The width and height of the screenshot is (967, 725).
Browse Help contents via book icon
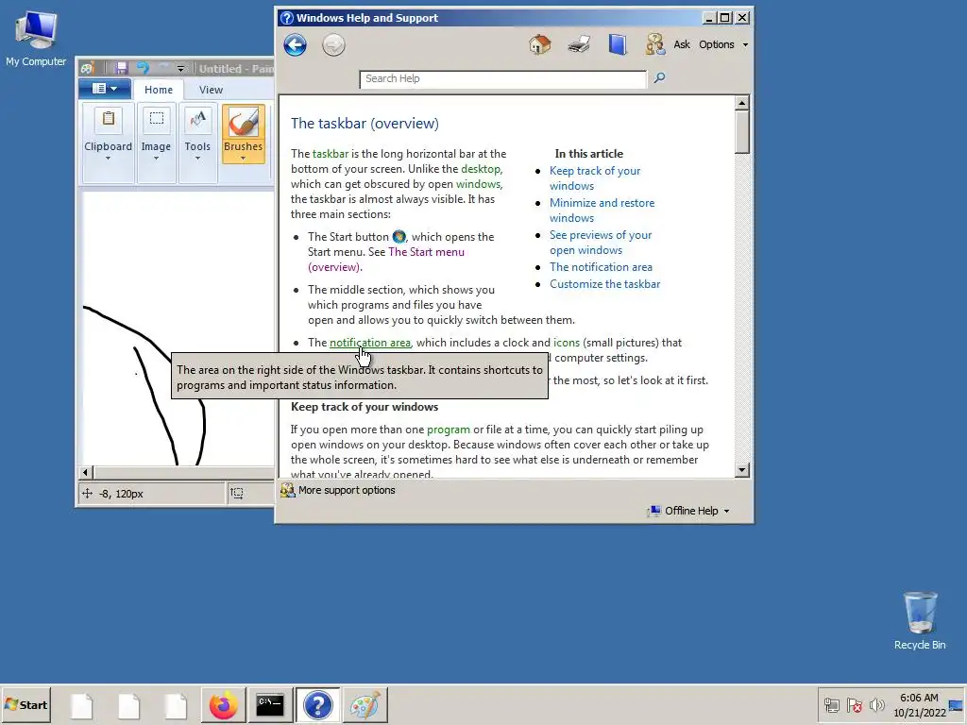pos(618,44)
